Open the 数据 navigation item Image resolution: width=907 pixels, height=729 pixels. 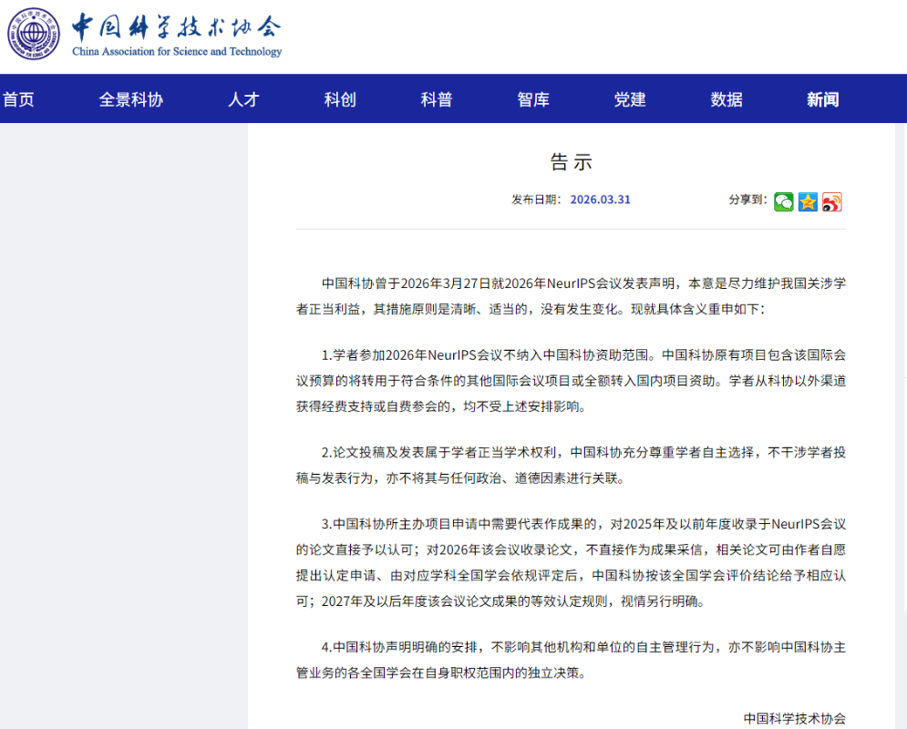[x=727, y=99]
